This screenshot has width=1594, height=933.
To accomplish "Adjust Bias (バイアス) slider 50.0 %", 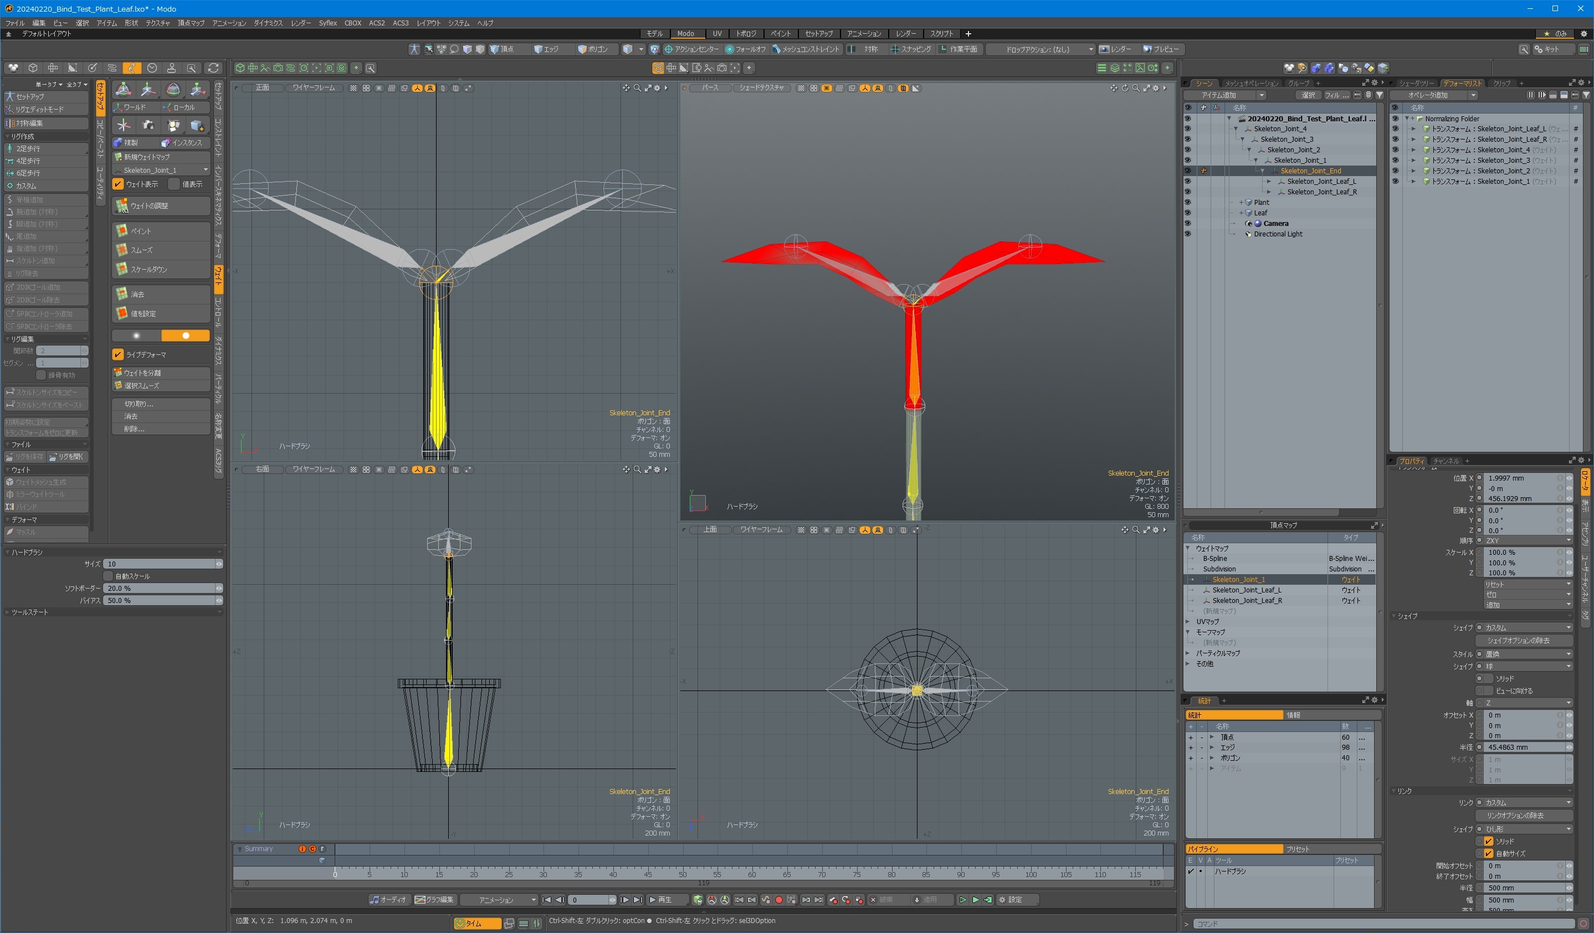I will [163, 601].
